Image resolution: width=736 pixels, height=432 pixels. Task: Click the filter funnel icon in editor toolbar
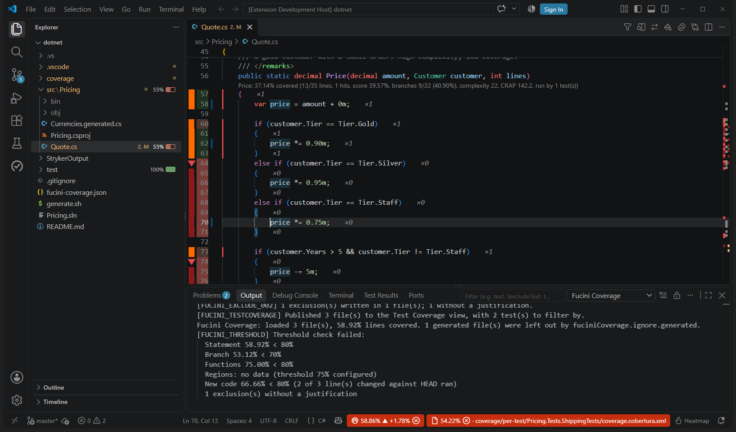tap(627, 27)
